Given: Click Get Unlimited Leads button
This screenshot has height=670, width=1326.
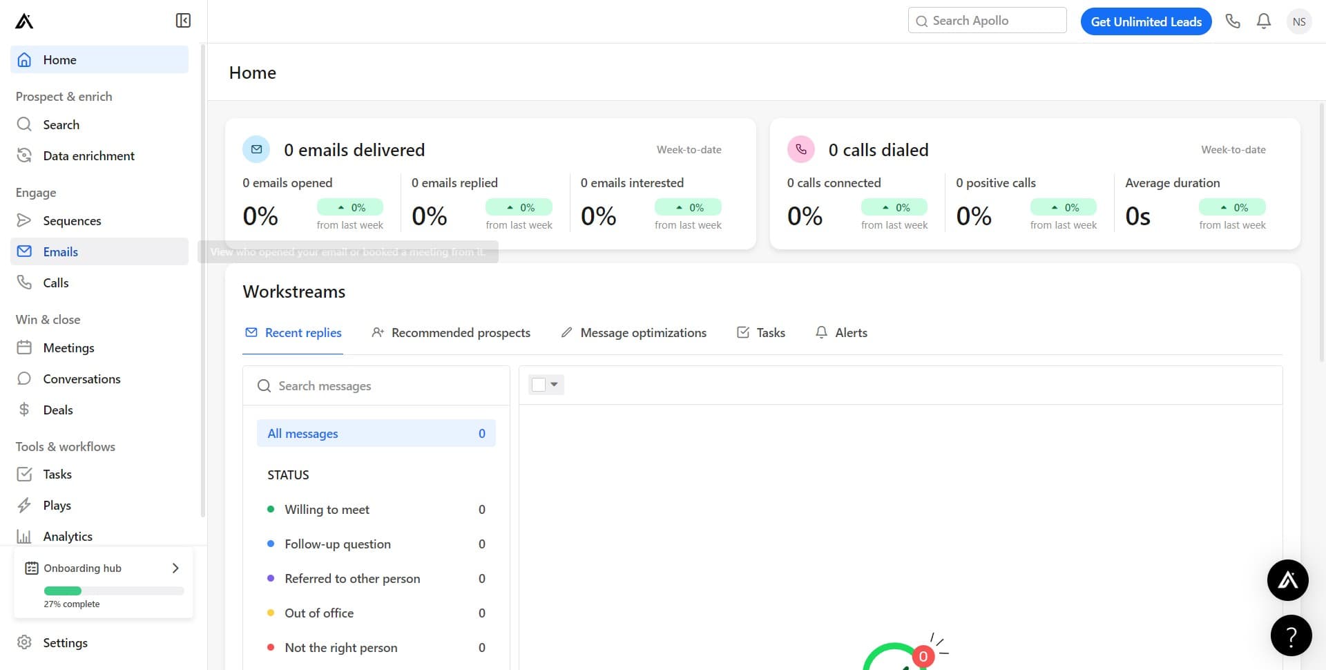Looking at the screenshot, I should [x=1146, y=21].
